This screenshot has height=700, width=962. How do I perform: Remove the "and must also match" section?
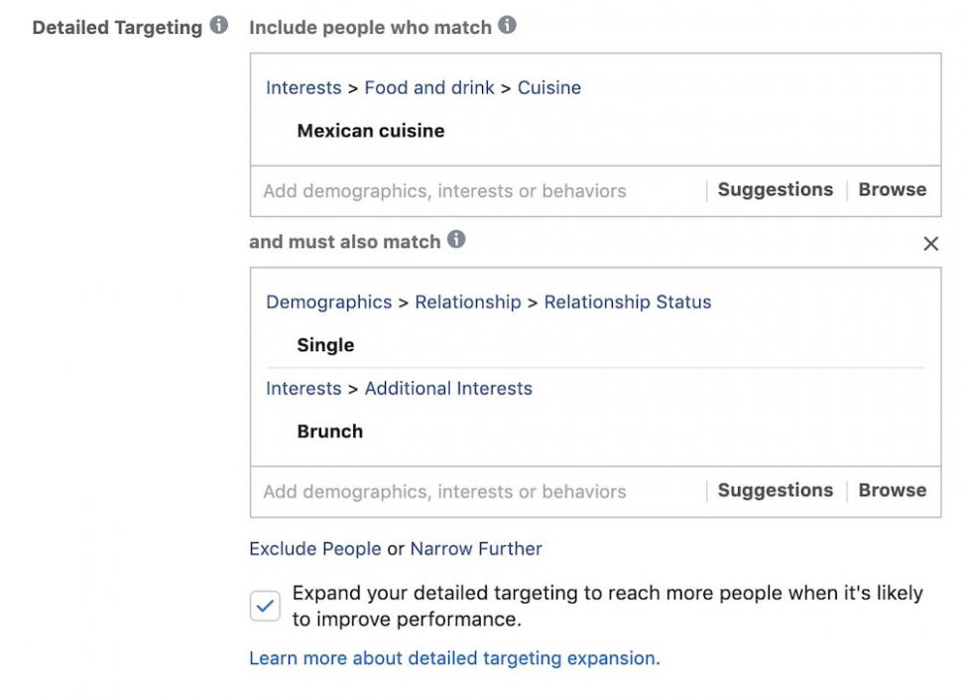930,243
